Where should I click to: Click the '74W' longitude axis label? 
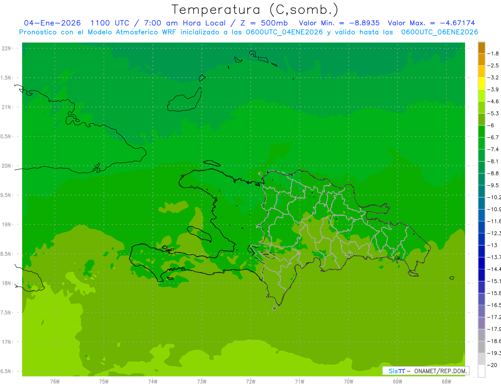[153, 381]
